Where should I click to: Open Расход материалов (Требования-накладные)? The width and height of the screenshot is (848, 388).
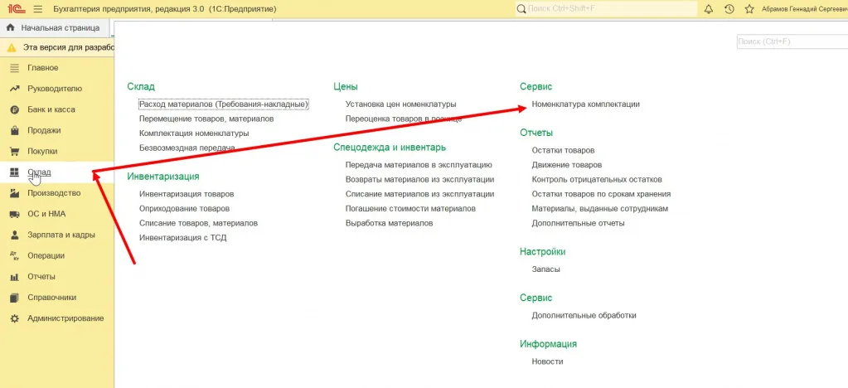click(224, 104)
